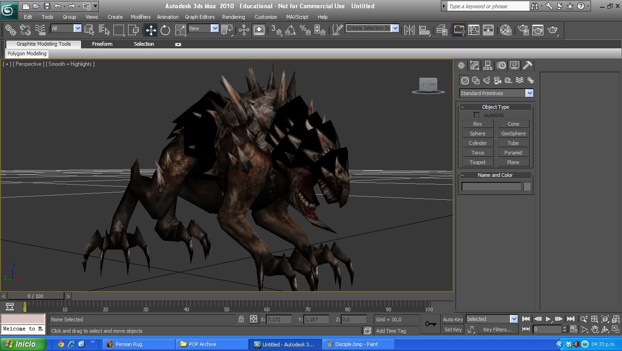Expand the ribbon options arrow after Selection
The image size is (622, 351).
178,44
